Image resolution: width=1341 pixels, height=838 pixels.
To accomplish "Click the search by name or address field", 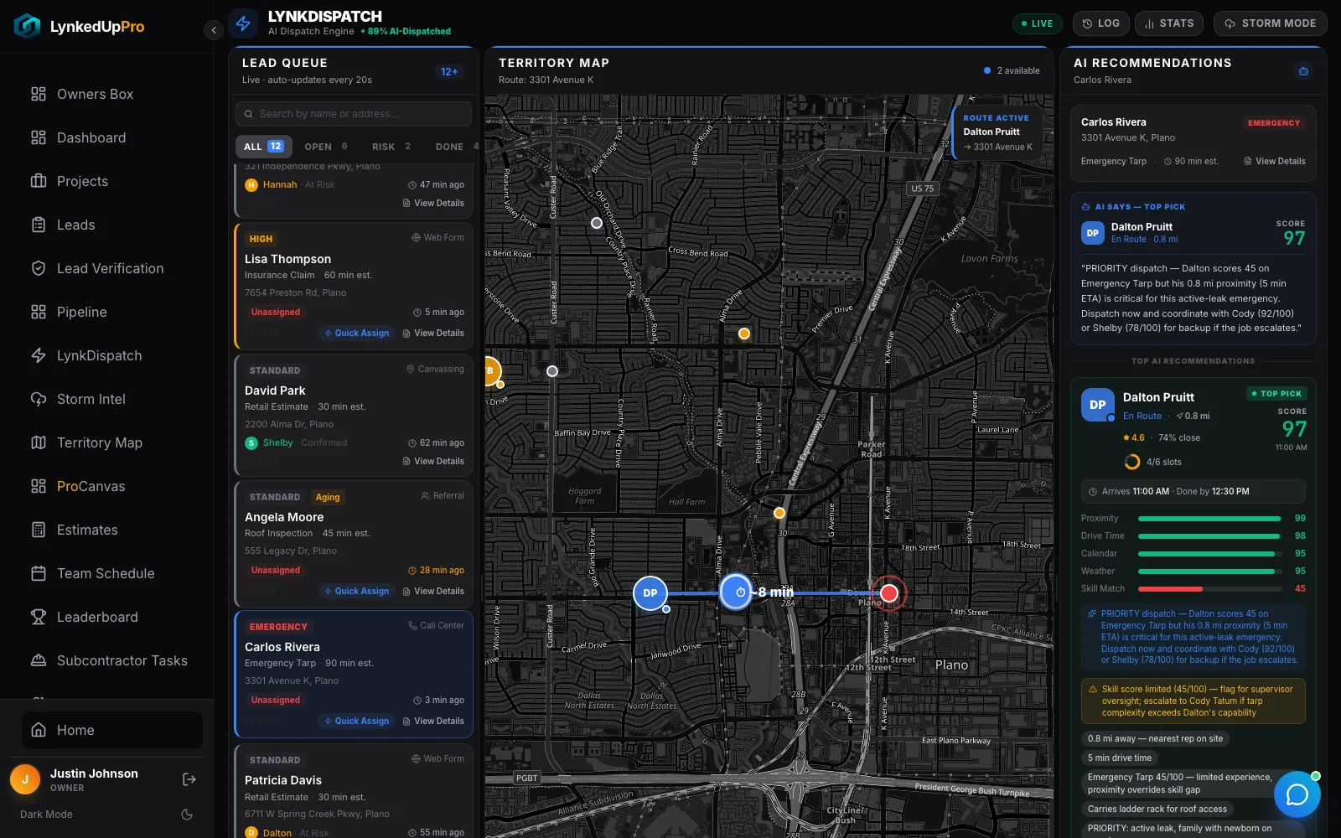I will click(354, 114).
